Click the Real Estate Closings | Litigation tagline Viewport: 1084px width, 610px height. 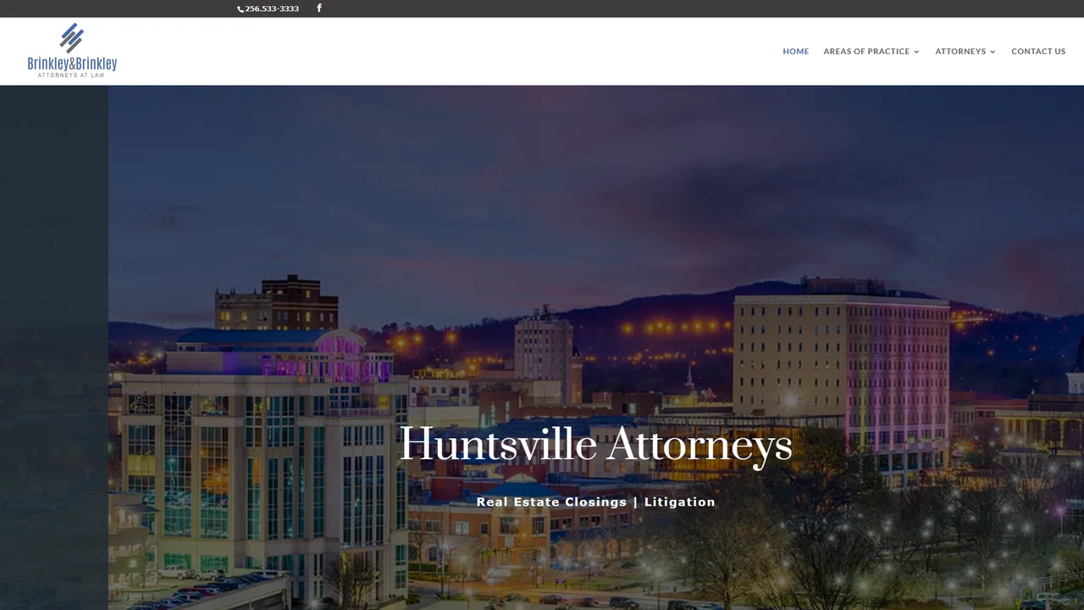[595, 502]
